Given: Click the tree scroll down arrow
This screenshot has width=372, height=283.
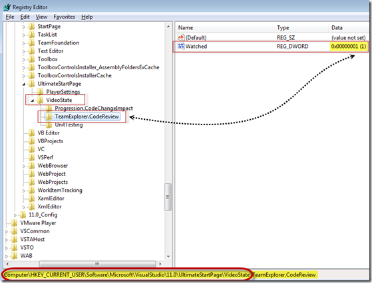Looking at the screenshot, I should coord(168,256).
